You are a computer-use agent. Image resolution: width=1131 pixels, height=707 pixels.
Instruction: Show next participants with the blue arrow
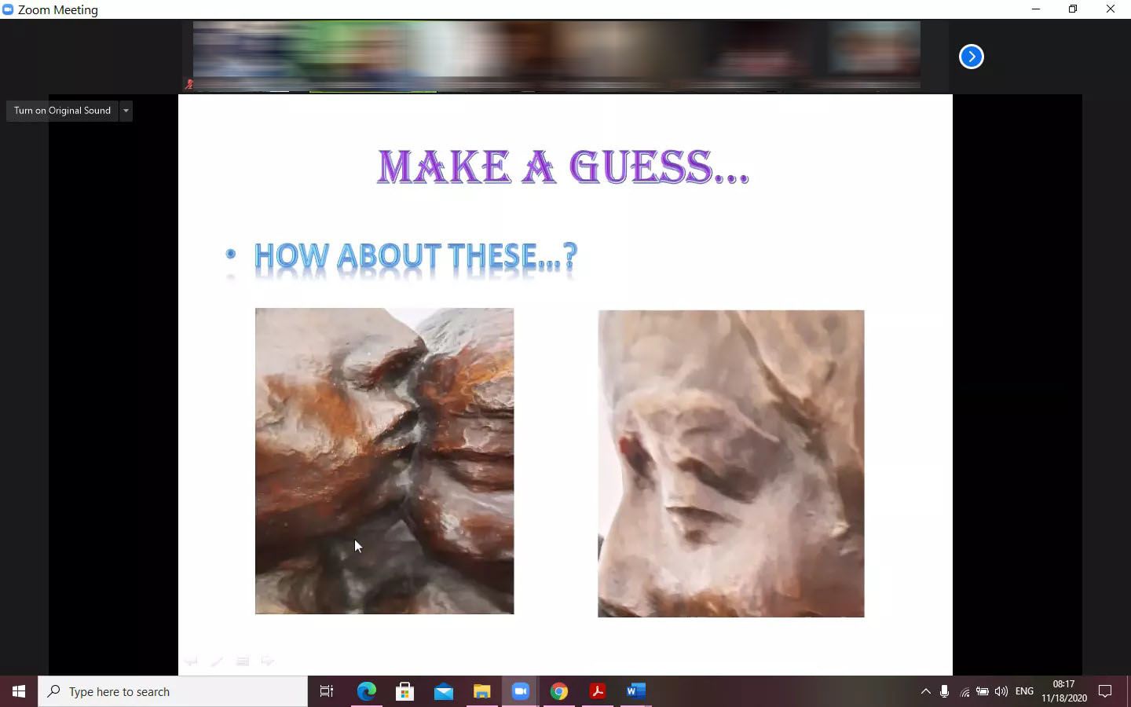click(972, 57)
